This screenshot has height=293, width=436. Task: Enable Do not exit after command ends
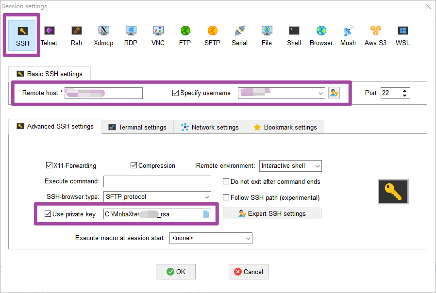pyautogui.click(x=226, y=181)
